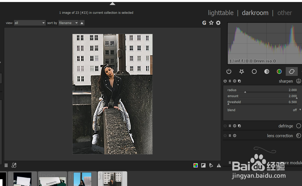Toggle raw overexposed indicator
302x186 pixels.
[x=196, y=165]
